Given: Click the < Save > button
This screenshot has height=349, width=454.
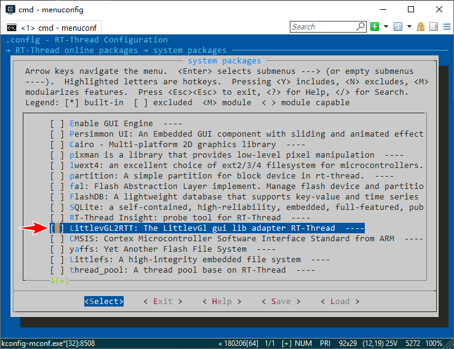Looking at the screenshot, I should 281,301.
